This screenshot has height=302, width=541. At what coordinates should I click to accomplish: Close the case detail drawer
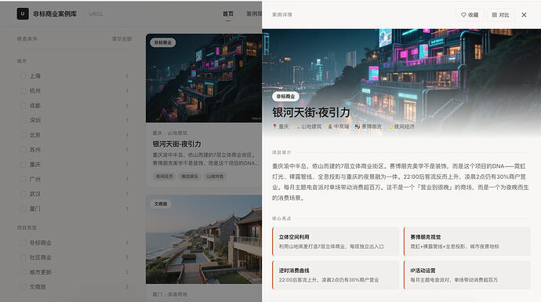tap(524, 15)
